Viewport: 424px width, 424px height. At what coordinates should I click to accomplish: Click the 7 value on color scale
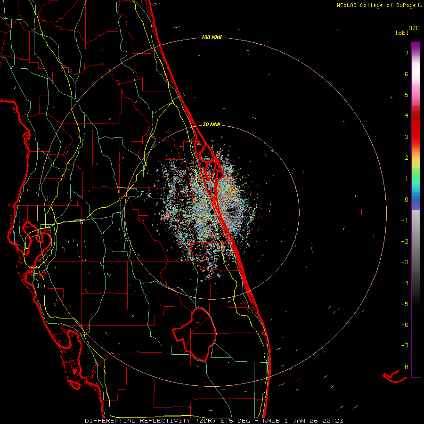(407, 53)
